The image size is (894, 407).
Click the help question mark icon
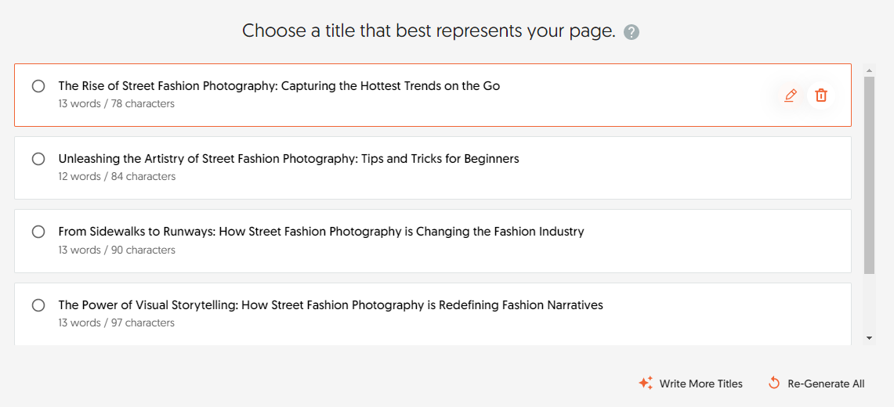(632, 32)
